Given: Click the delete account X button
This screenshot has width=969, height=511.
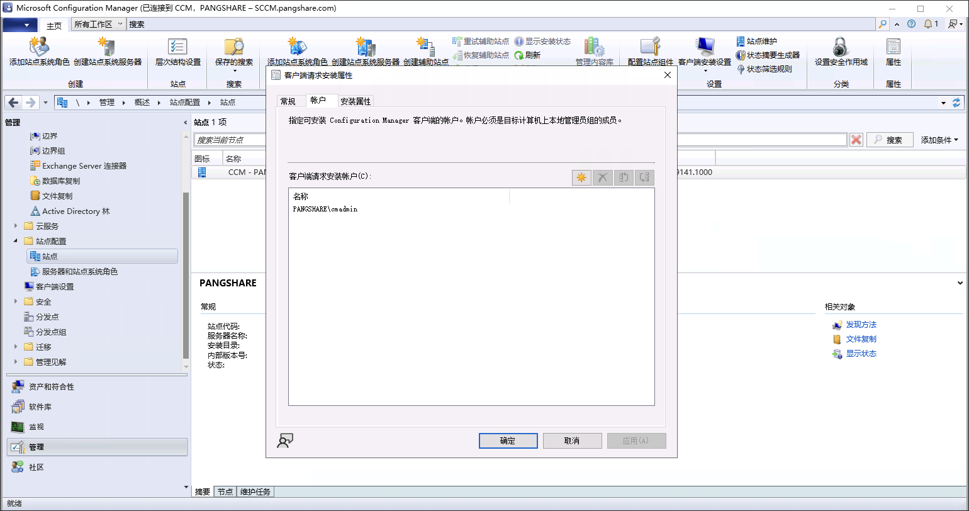Looking at the screenshot, I should [602, 177].
